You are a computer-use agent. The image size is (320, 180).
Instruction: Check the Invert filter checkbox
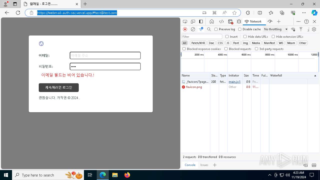pos(227,36)
